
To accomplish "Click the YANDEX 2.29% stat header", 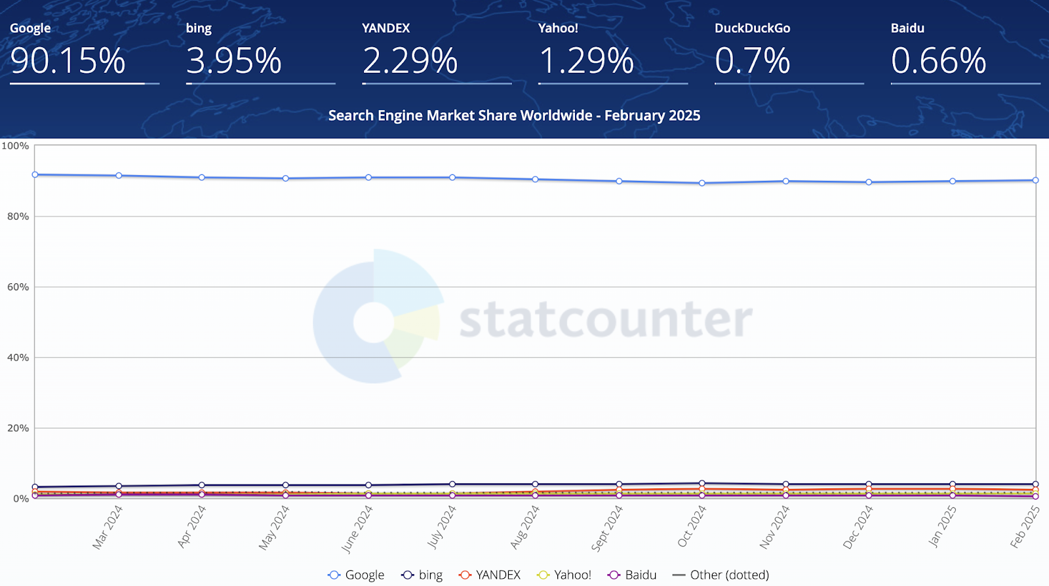I will tap(437, 52).
